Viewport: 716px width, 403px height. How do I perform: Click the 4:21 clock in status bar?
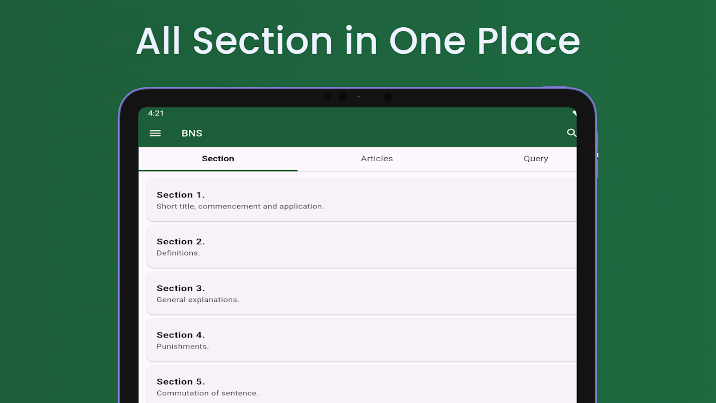click(156, 113)
